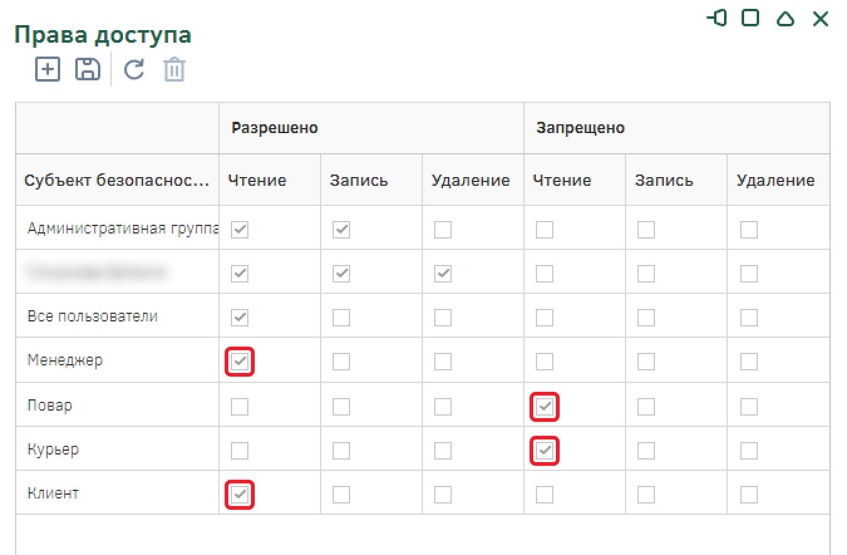
Task: Enable allowed Удаление for Административная группа
Action: click(x=443, y=230)
